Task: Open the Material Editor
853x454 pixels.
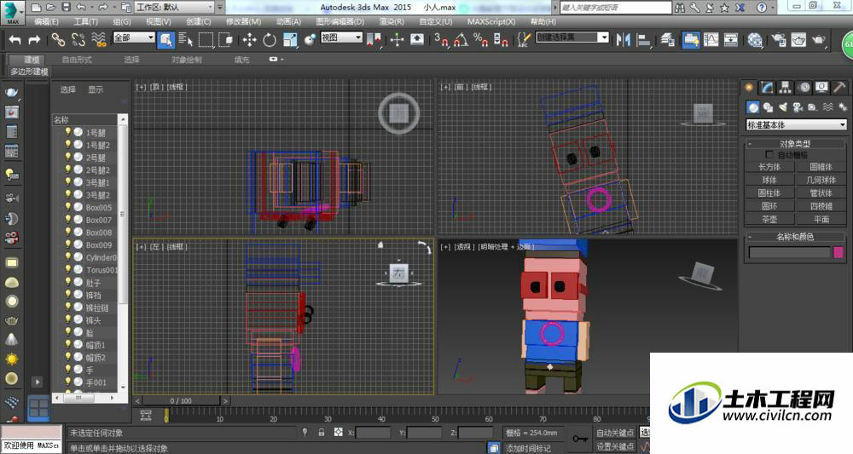Action: point(755,40)
